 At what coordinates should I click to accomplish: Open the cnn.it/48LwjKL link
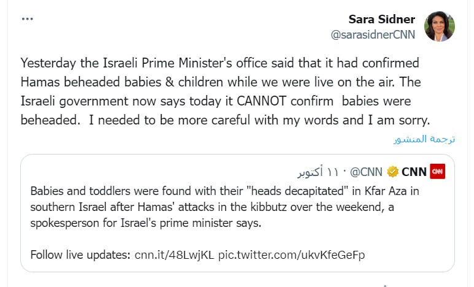174,254
